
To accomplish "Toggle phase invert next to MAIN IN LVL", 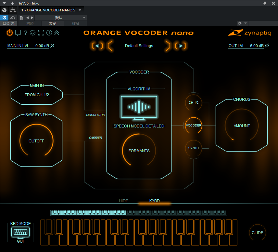I will point(52,46).
